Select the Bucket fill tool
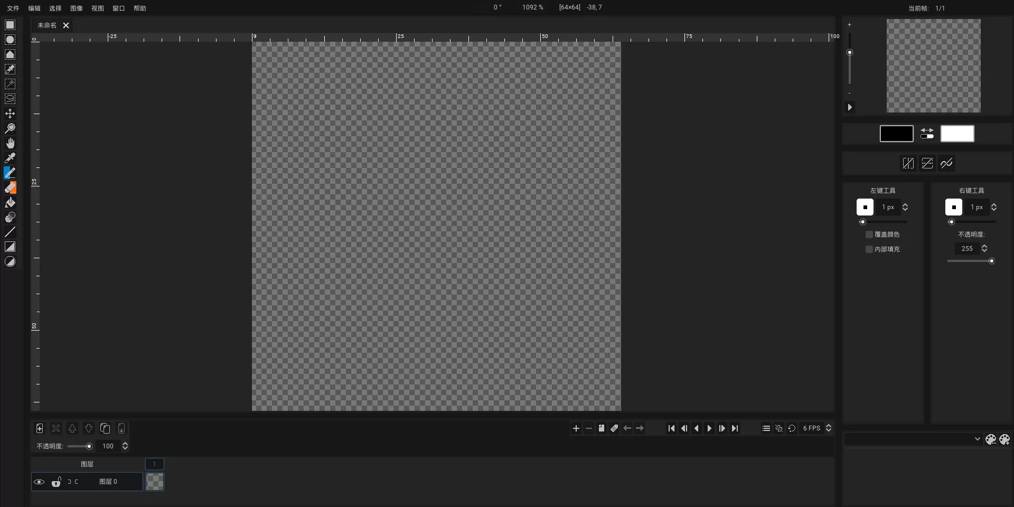The width and height of the screenshot is (1014, 507). 10,202
